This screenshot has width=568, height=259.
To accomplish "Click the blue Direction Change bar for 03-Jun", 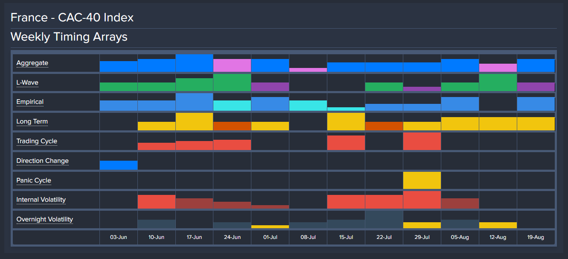I will 119,165.
